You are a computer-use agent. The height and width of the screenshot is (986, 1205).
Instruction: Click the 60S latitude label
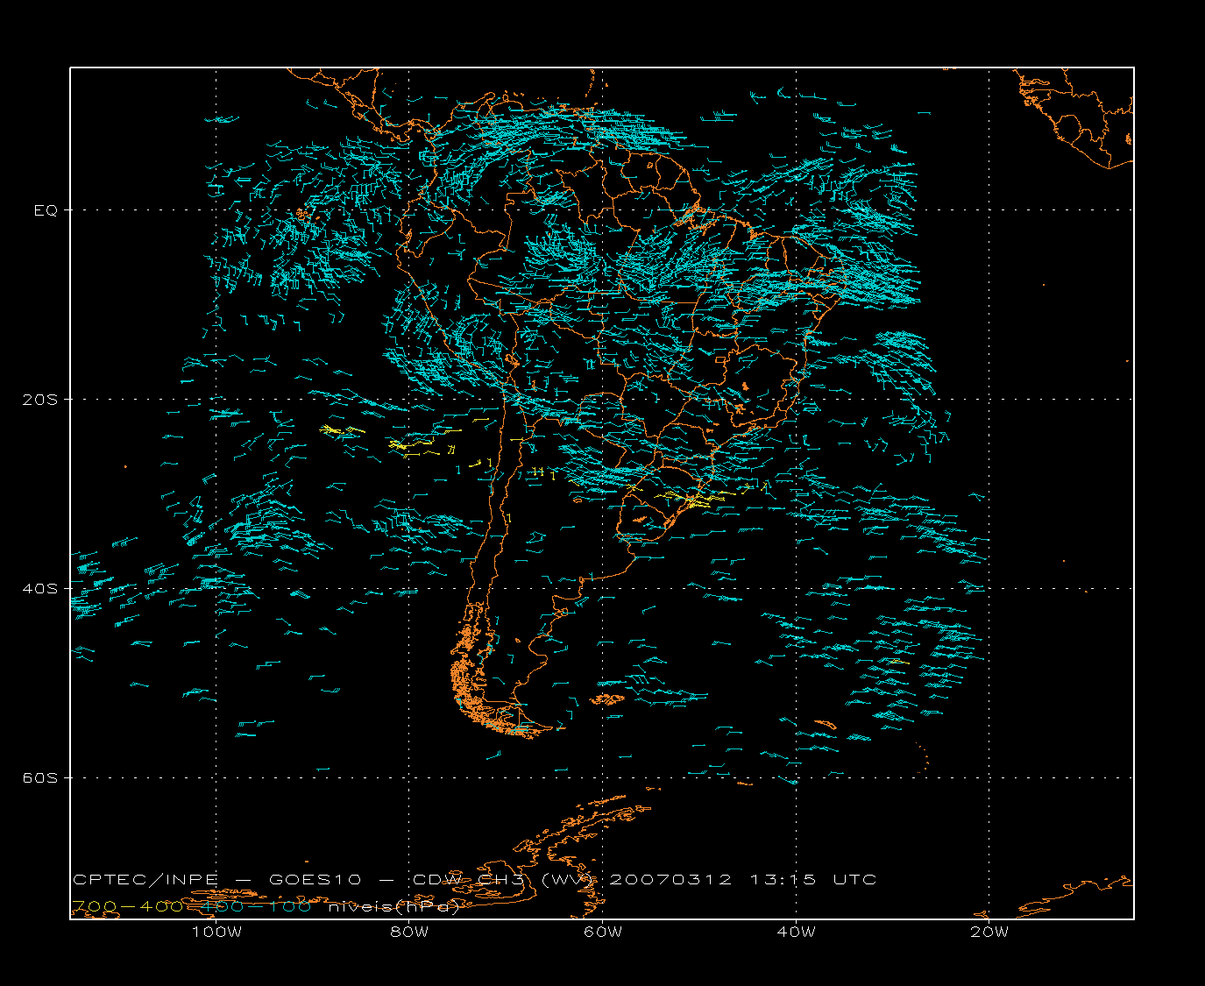click(x=40, y=778)
